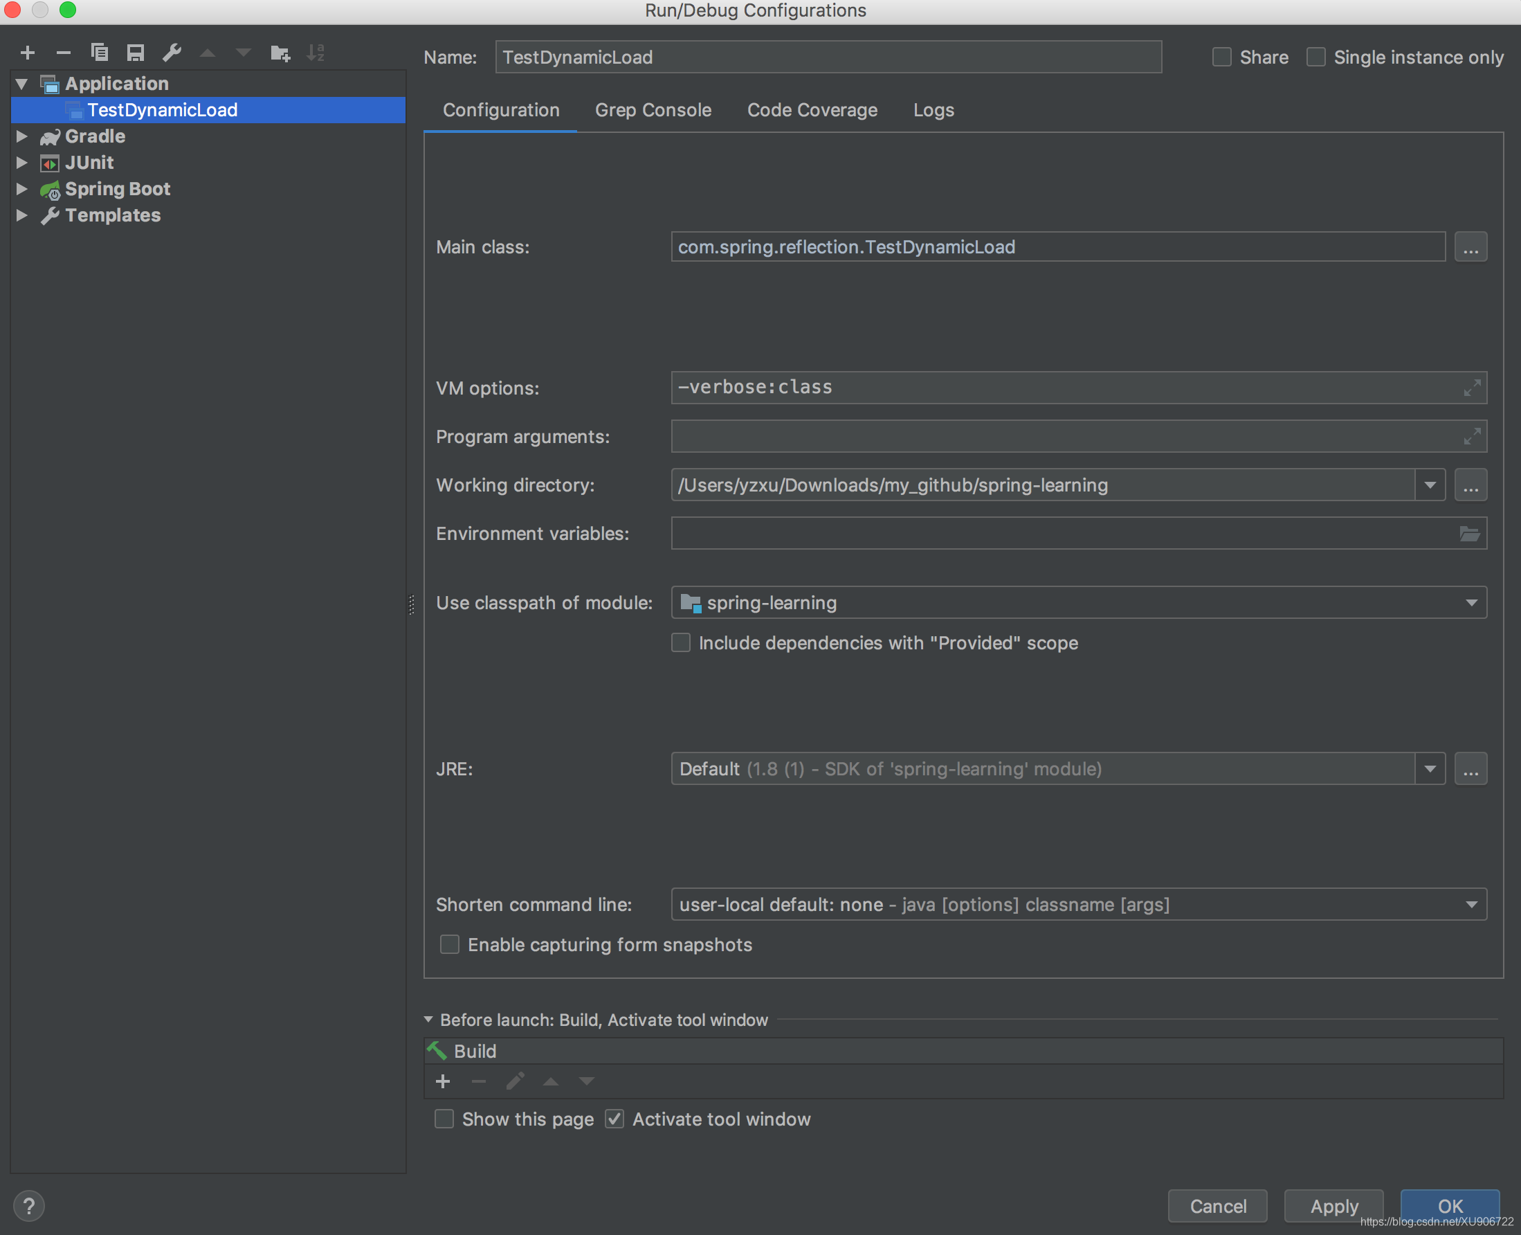Click the VM options input field
The height and width of the screenshot is (1235, 1521).
coord(1079,388)
